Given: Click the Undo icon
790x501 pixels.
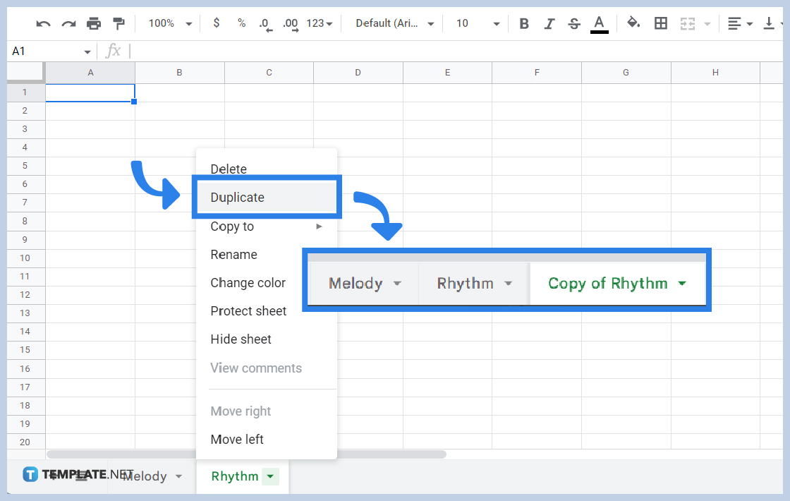Looking at the screenshot, I should pyautogui.click(x=42, y=23).
